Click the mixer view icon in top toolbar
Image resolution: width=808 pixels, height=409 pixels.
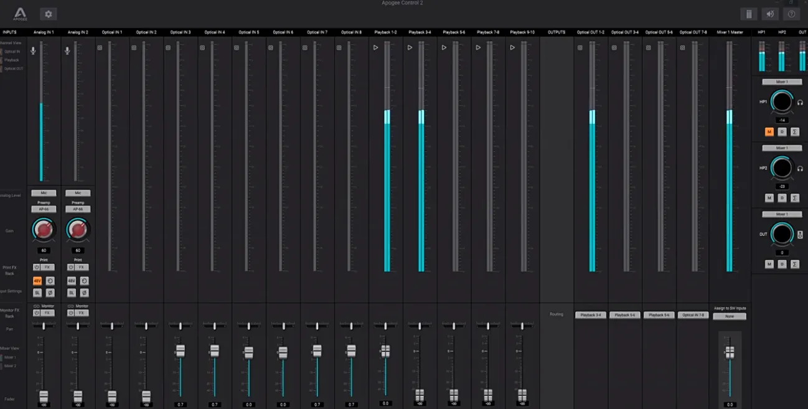pos(749,14)
